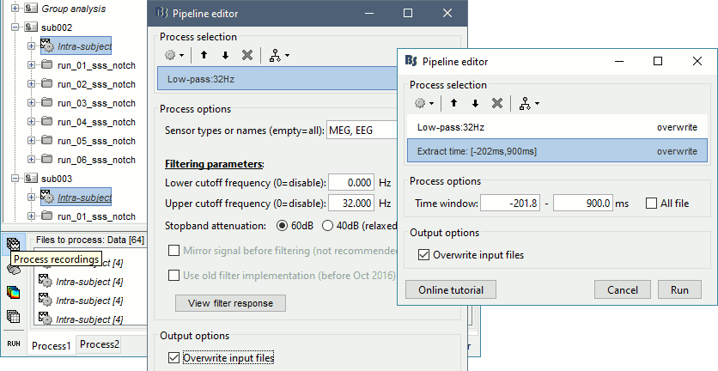Click Online tutorial button
Screen dimensions: 718x371
pyautogui.click(x=451, y=290)
